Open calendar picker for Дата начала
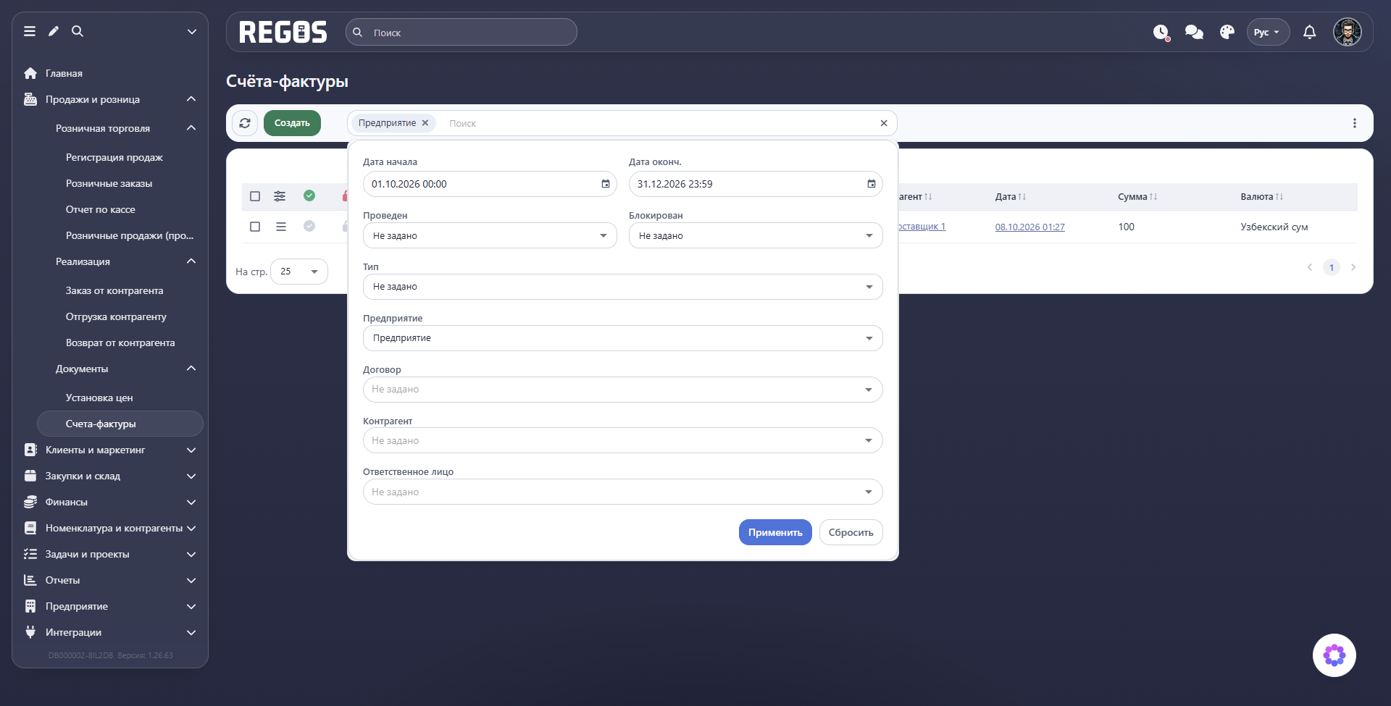The width and height of the screenshot is (1391, 706). [x=606, y=184]
